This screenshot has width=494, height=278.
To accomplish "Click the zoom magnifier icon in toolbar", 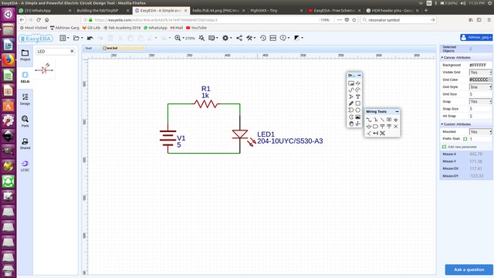I will (x=178, y=38).
